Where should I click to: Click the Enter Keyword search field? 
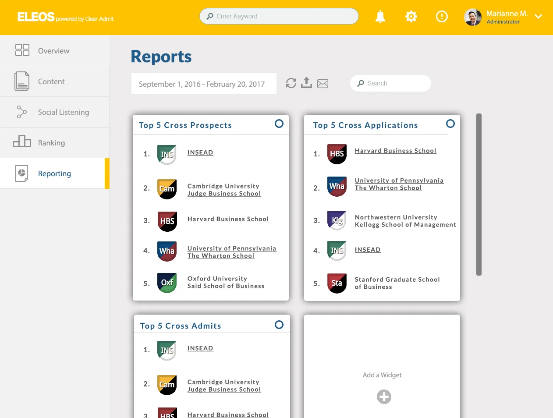(279, 16)
